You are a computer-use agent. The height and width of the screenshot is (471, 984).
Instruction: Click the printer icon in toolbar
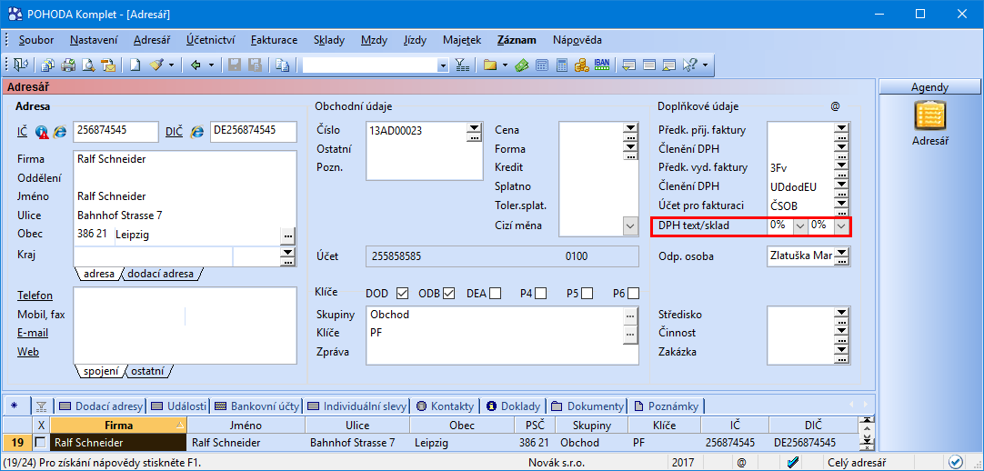(x=68, y=65)
